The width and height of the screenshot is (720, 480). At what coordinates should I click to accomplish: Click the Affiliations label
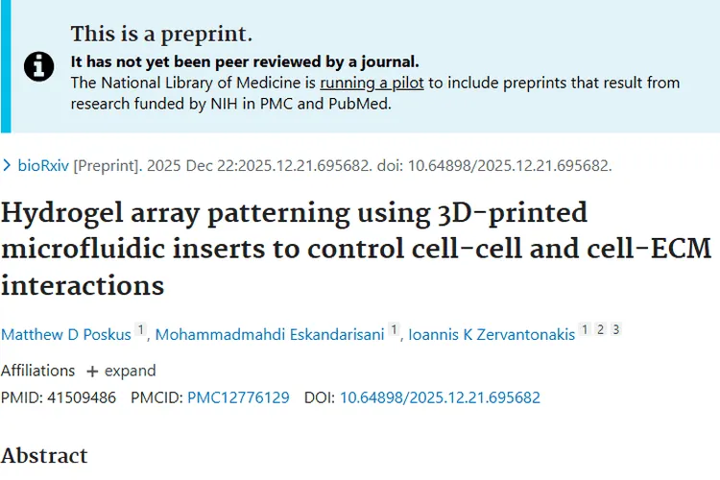point(37,371)
